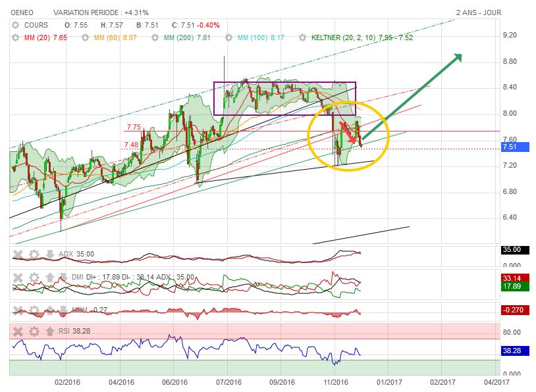The height and width of the screenshot is (392, 536).
Task: Click the 8.40 price axis label
Action: 510,87
